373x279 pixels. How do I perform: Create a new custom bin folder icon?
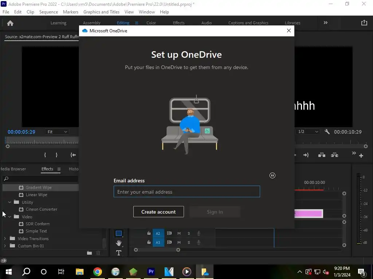pos(90,253)
